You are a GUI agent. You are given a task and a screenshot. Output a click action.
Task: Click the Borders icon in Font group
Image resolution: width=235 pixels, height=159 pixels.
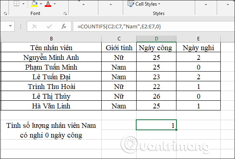[x=17, y=3]
